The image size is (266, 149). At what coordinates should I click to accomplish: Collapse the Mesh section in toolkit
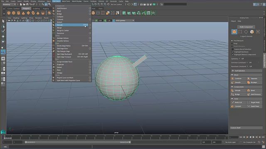click(x=232, y=75)
